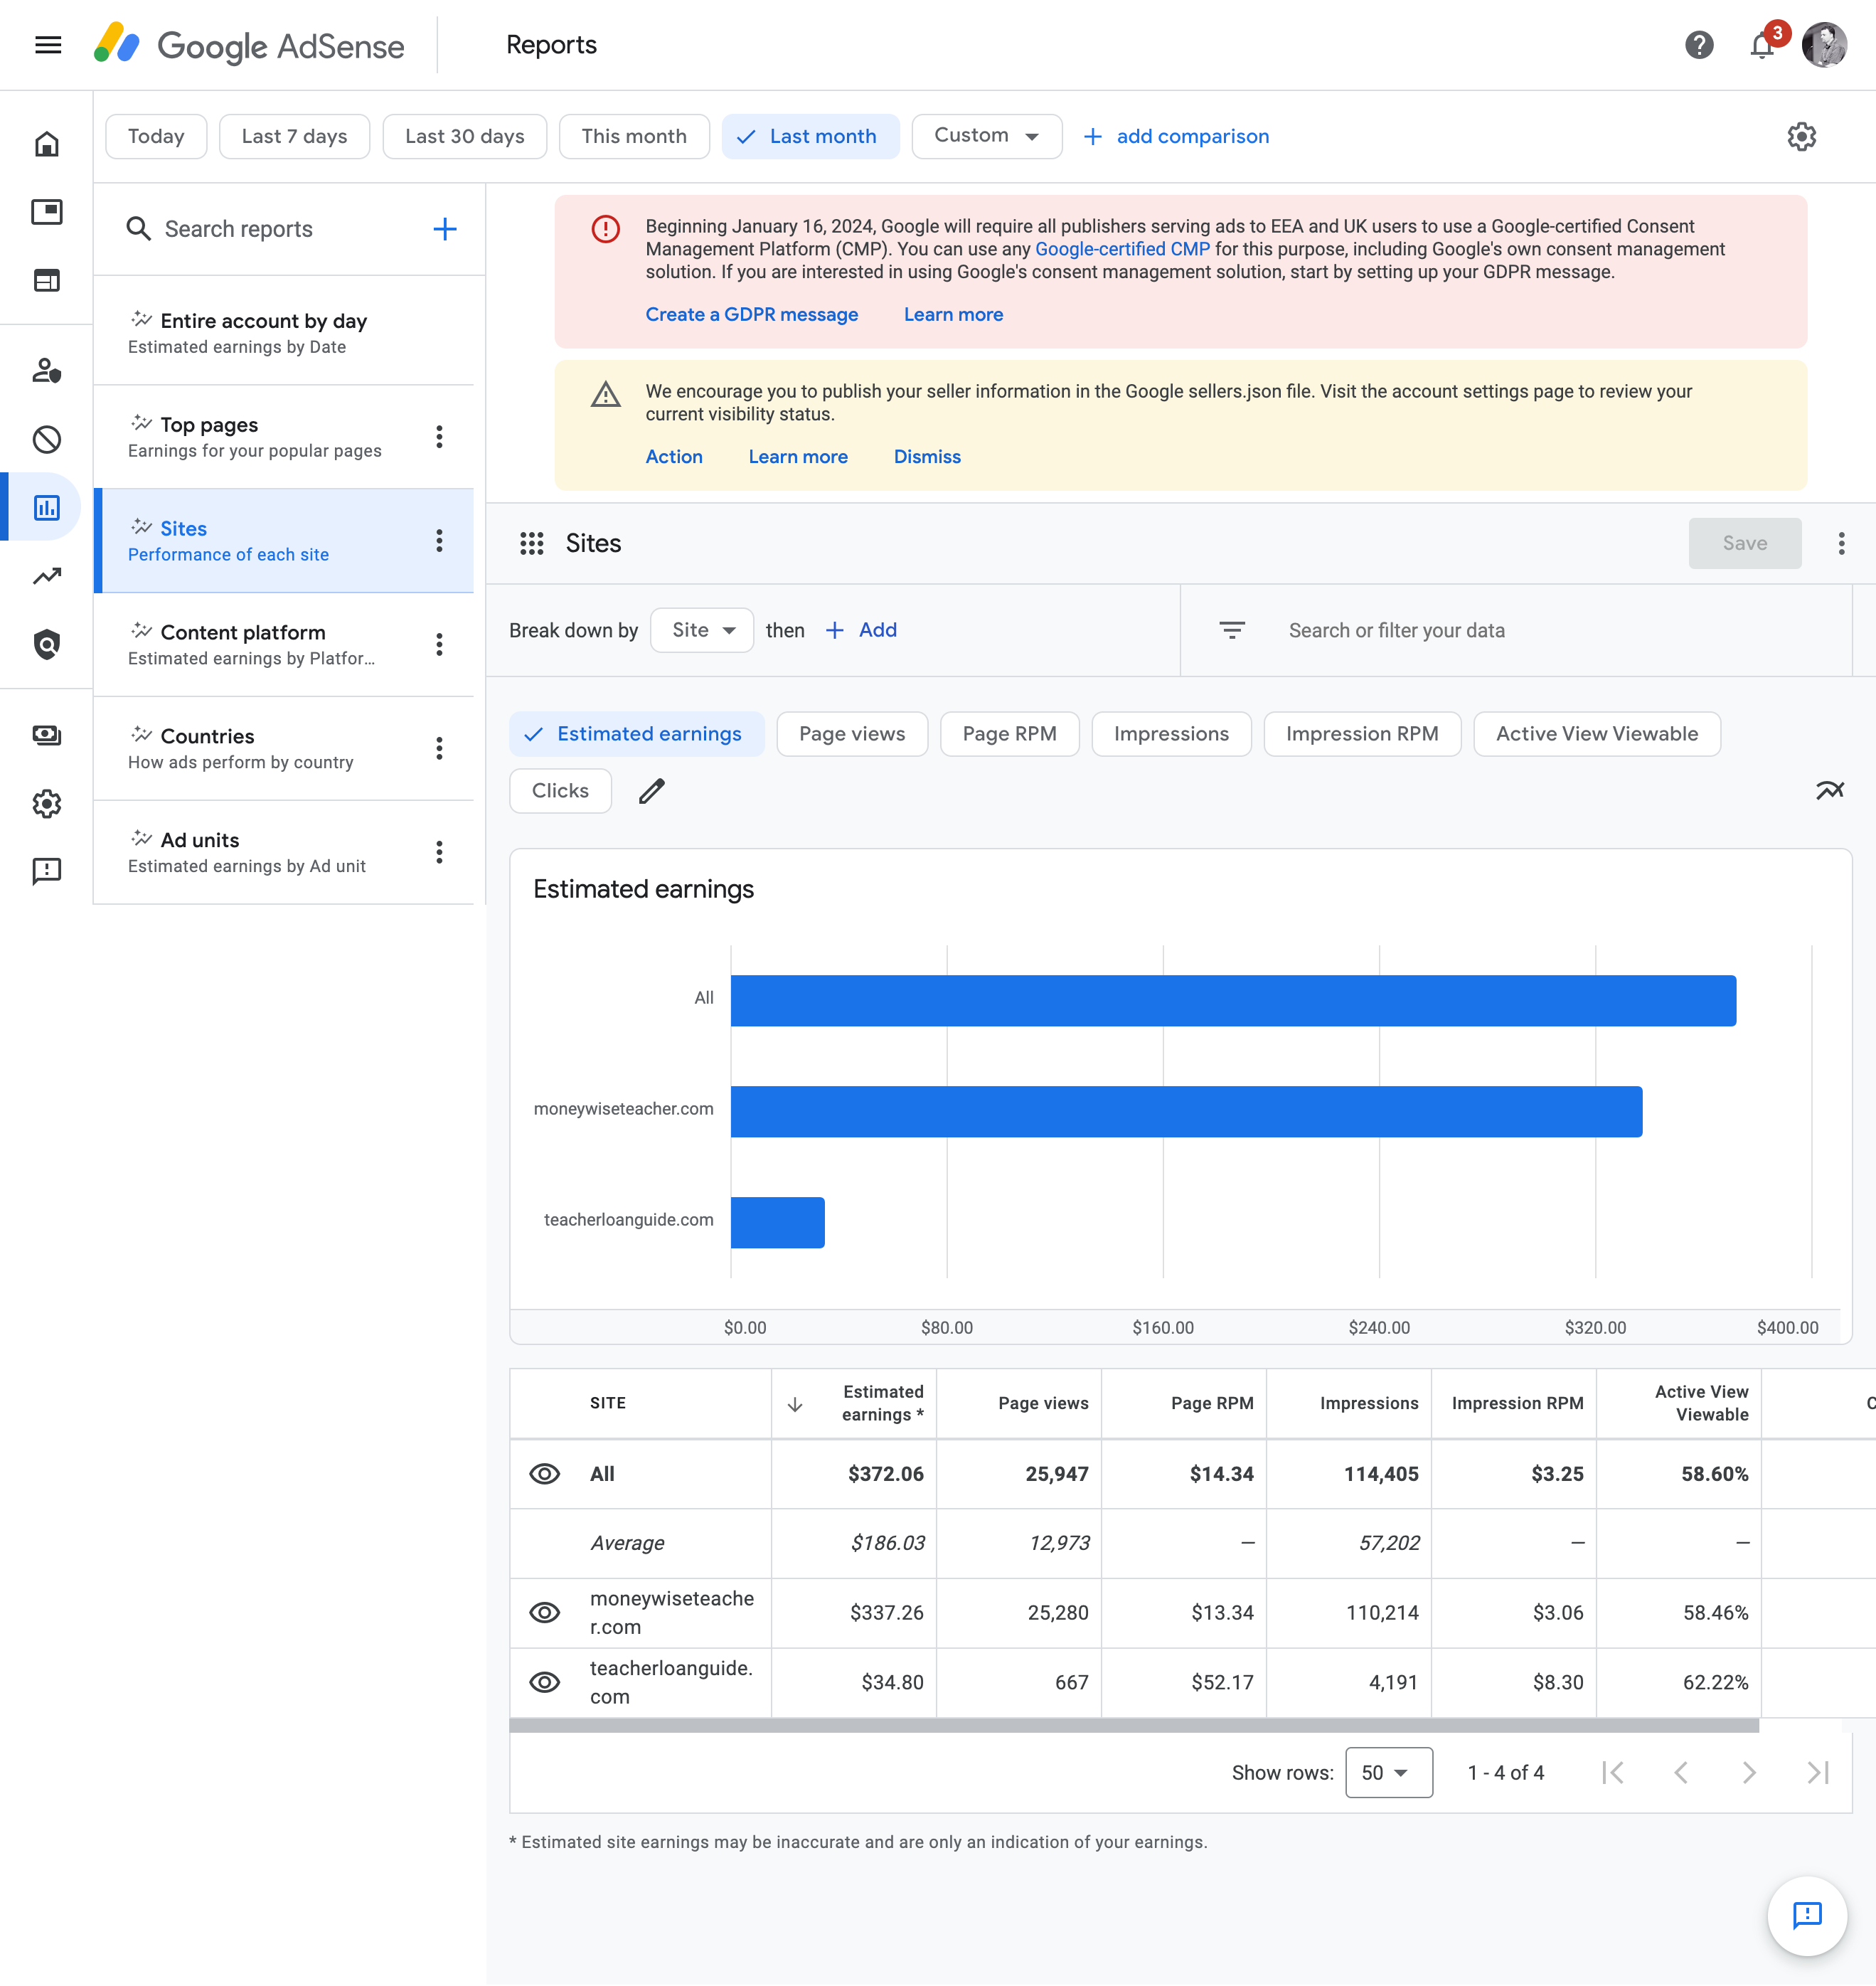
Task: Go to Home in the sidebar
Action: [x=47, y=144]
